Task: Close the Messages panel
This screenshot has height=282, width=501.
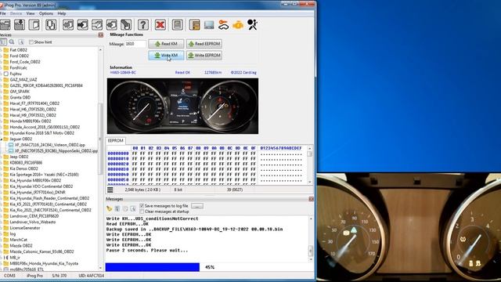Action: click(x=312, y=199)
